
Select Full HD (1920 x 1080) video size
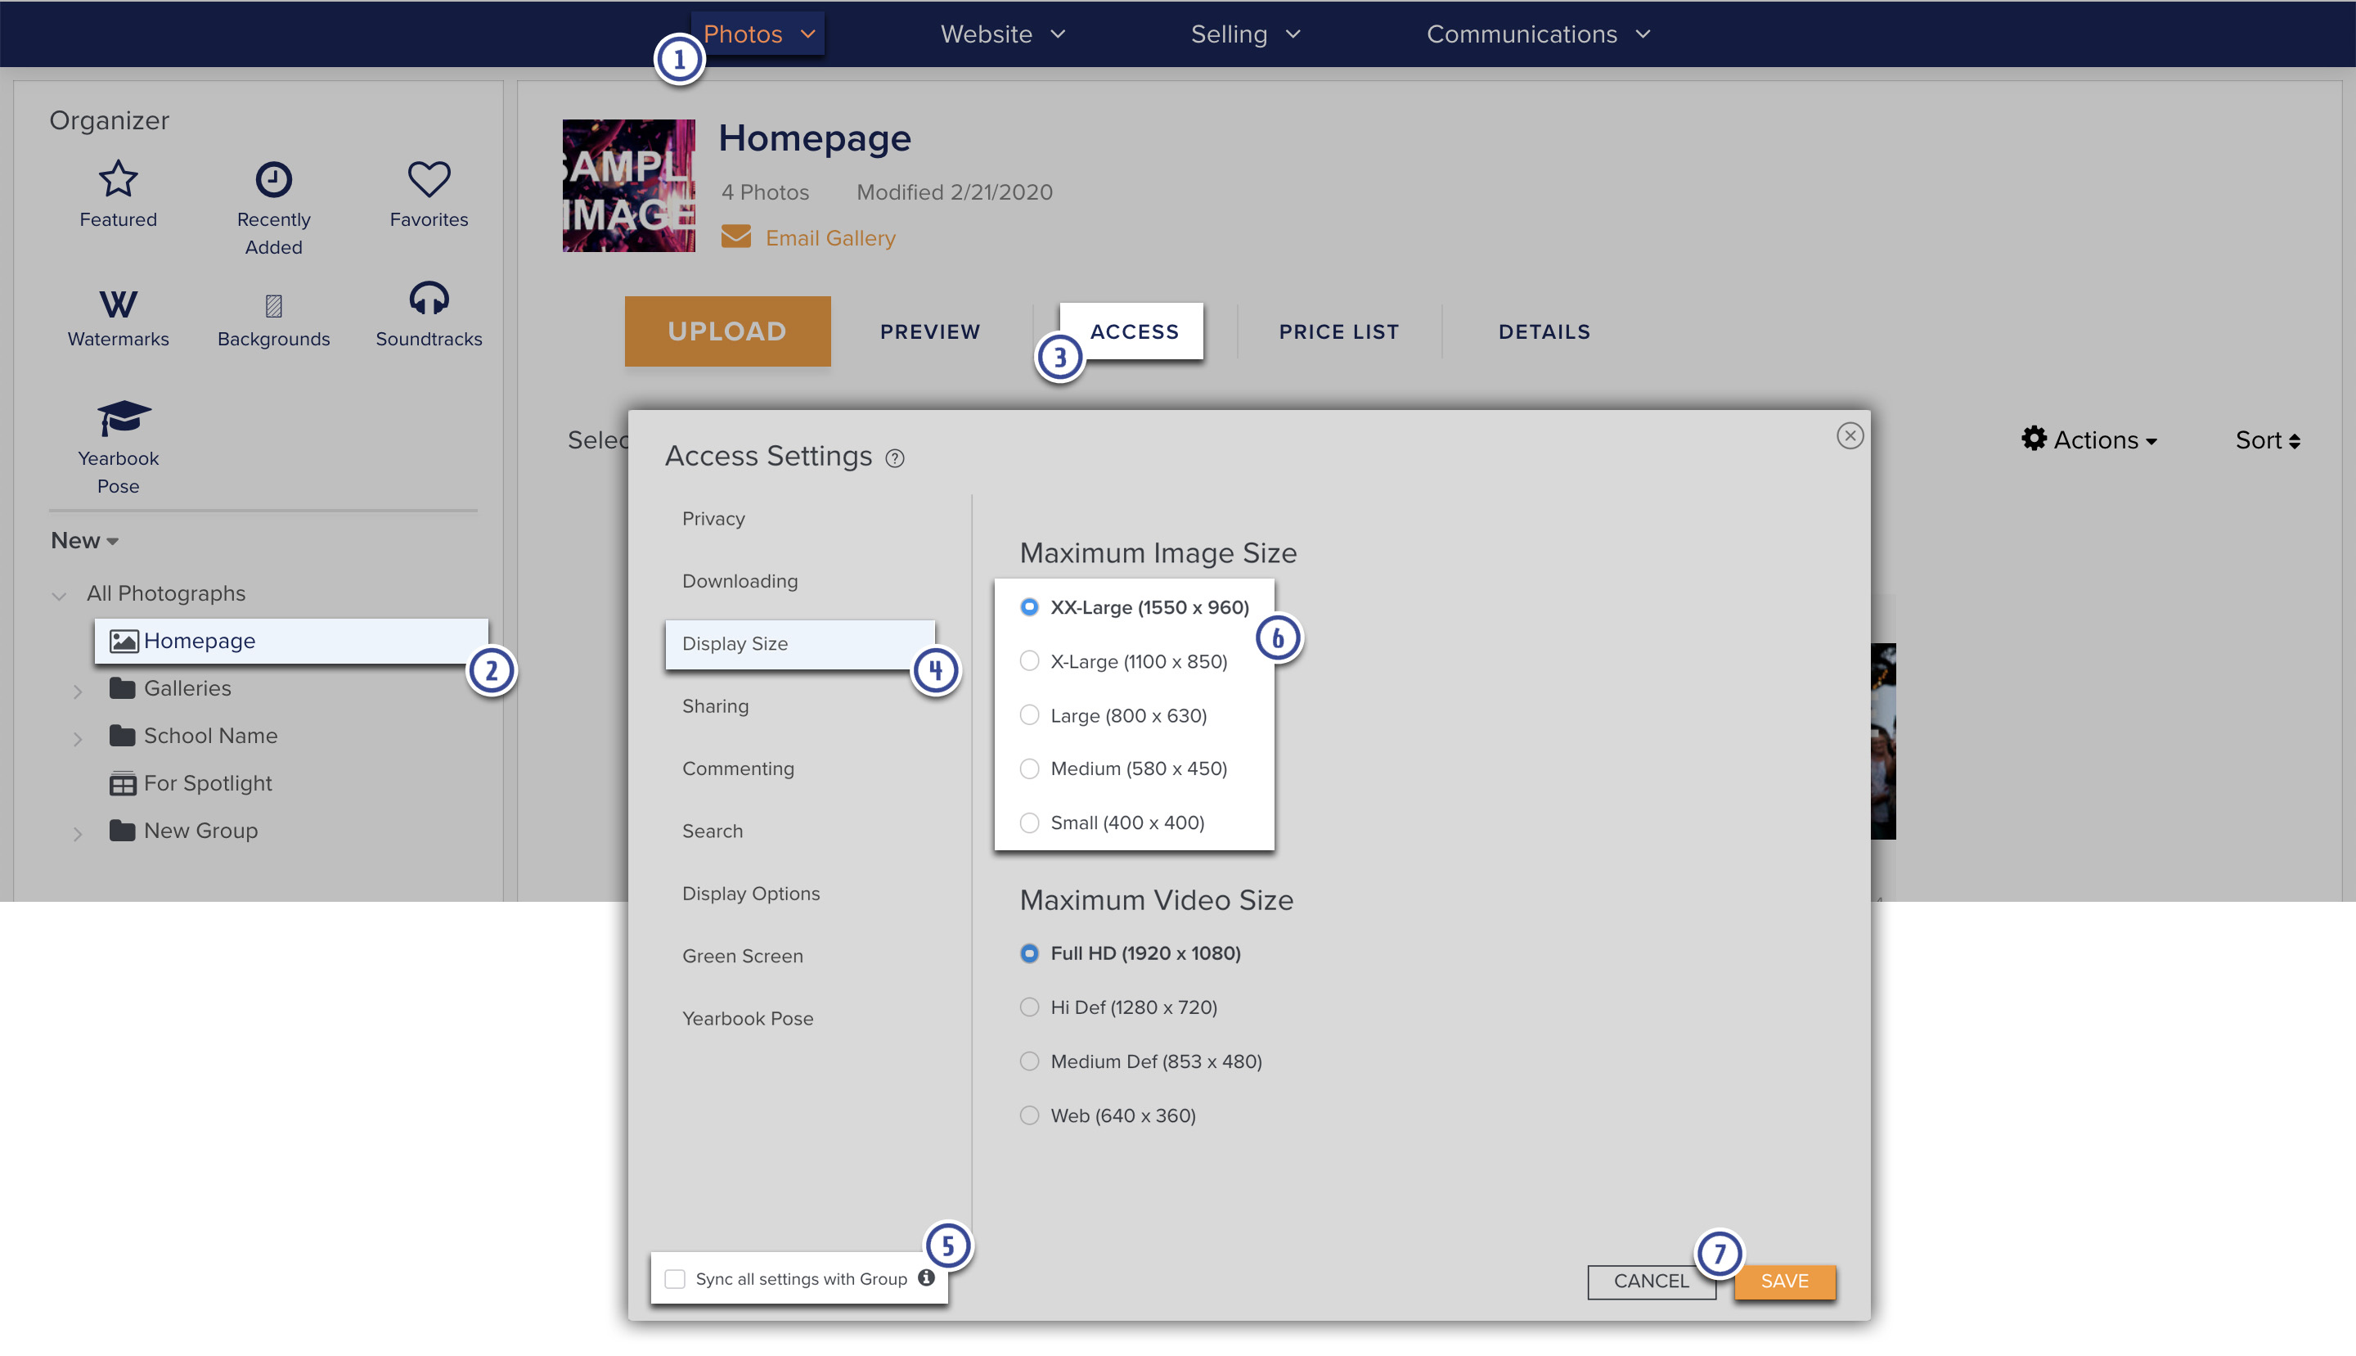click(1028, 953)
